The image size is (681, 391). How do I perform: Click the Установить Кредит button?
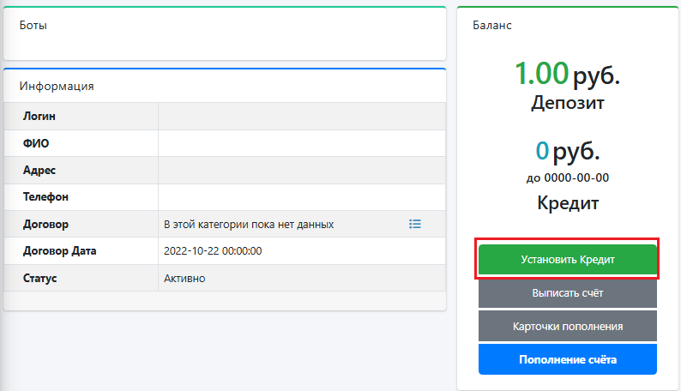pyautogui.click(x=567, y=260)
